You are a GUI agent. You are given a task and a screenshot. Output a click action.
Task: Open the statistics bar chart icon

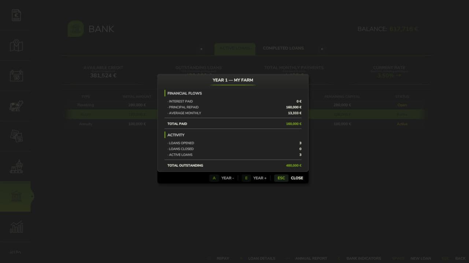pyautogui.click(x=16, y=227)
